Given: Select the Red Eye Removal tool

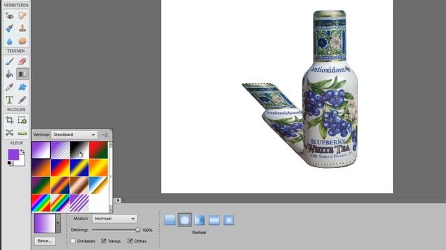Looking at the screenshot, I should [x=9, y=15].
